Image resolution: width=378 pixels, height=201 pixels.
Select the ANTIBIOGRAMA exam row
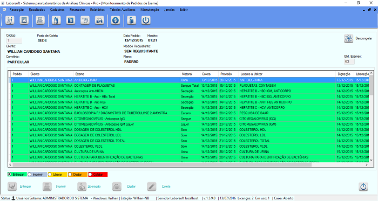point(190,80)
